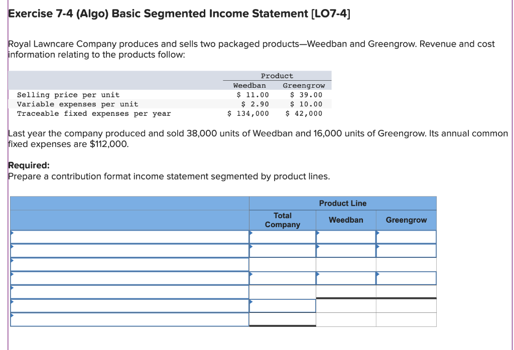Click the second Greengrow input cell
This screenshot has height=350, width=514.
406,250
